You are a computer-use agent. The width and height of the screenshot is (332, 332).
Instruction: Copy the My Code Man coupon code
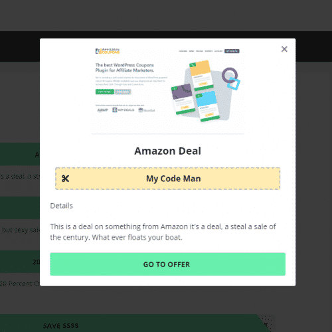click(167, 179)
